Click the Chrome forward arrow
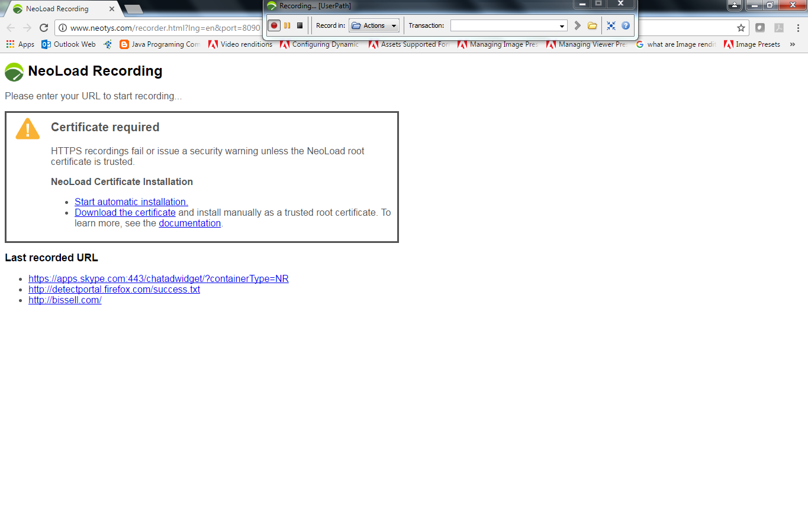808x506 pixels. tap(27, 28)
